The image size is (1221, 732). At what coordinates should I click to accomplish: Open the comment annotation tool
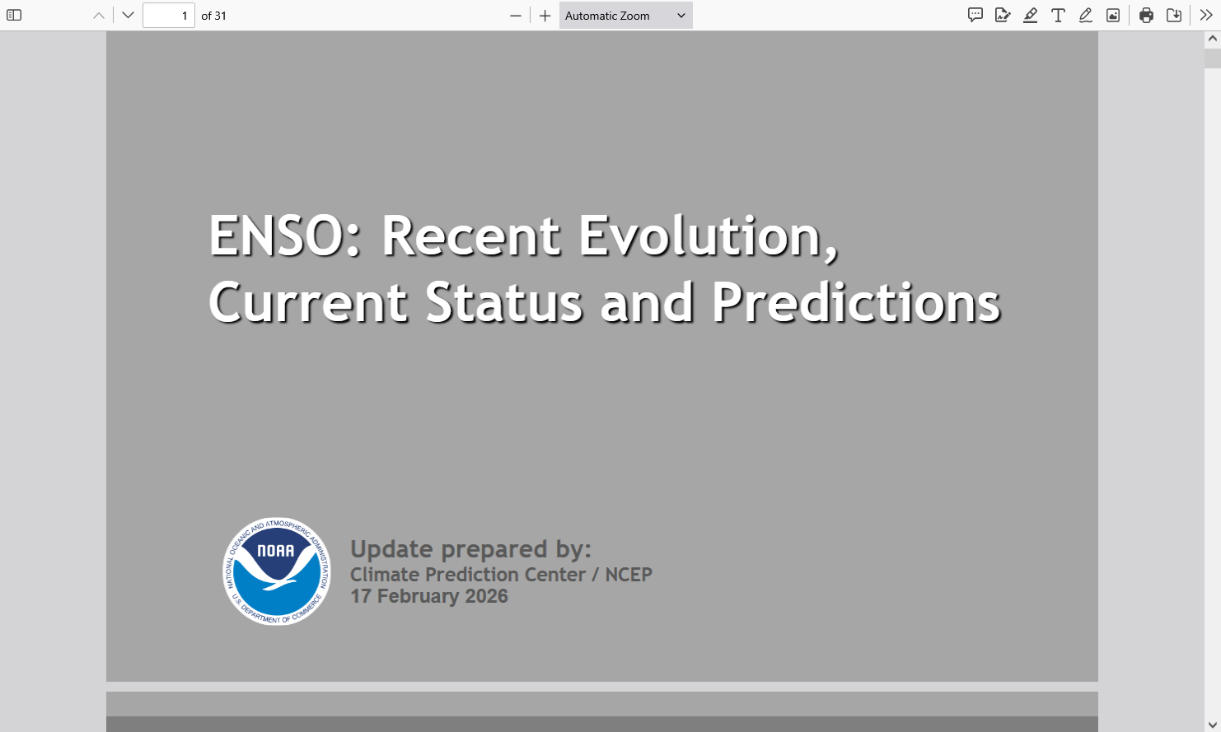975,15
